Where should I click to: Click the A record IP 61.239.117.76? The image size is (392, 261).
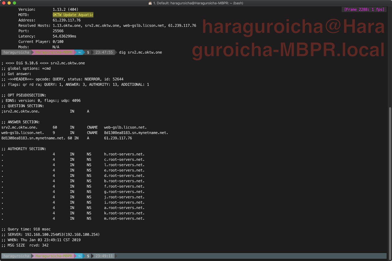(x=118, y=138)
